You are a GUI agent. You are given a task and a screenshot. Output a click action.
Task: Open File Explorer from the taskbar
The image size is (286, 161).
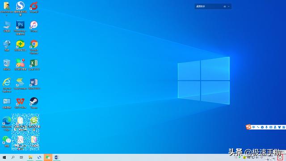(30, 157)
